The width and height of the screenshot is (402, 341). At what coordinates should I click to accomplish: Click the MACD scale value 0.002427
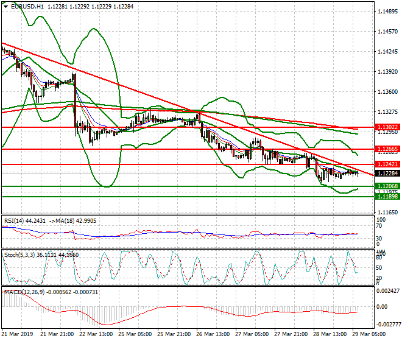388,290
